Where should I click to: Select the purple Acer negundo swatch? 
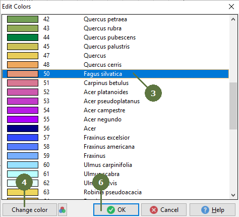click(x=23, y=119)
